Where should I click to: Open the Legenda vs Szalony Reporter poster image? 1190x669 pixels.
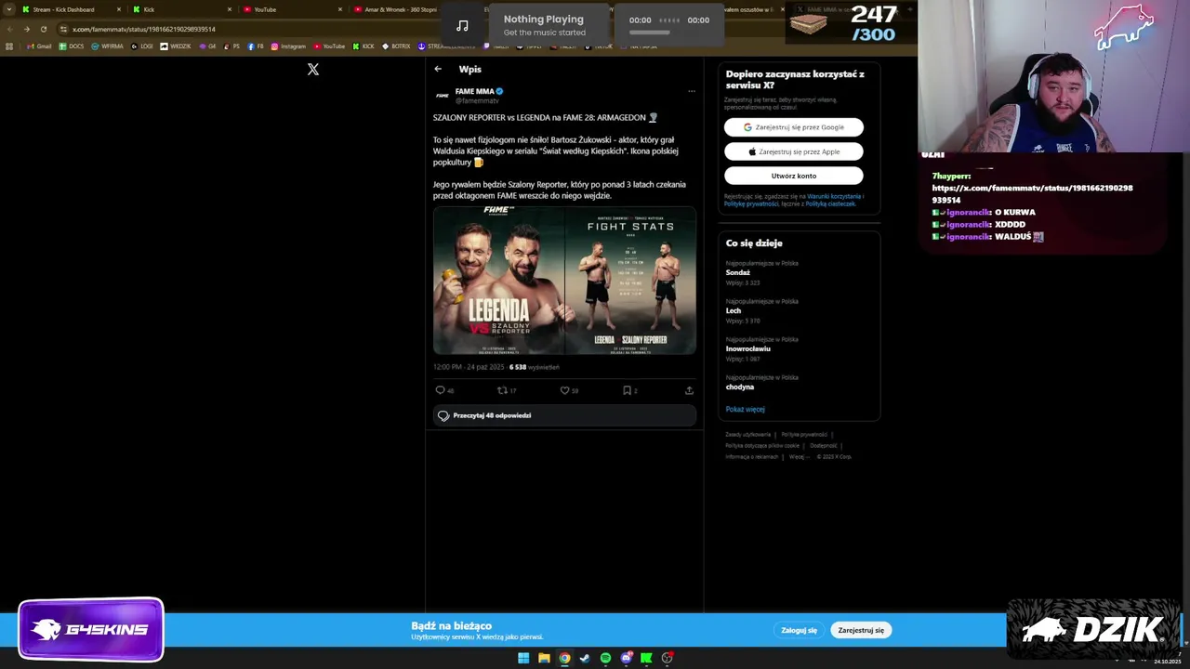click(498, 281)
